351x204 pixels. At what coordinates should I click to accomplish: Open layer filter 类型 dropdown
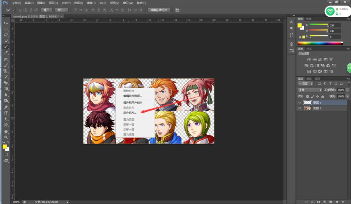coord(305,84)
